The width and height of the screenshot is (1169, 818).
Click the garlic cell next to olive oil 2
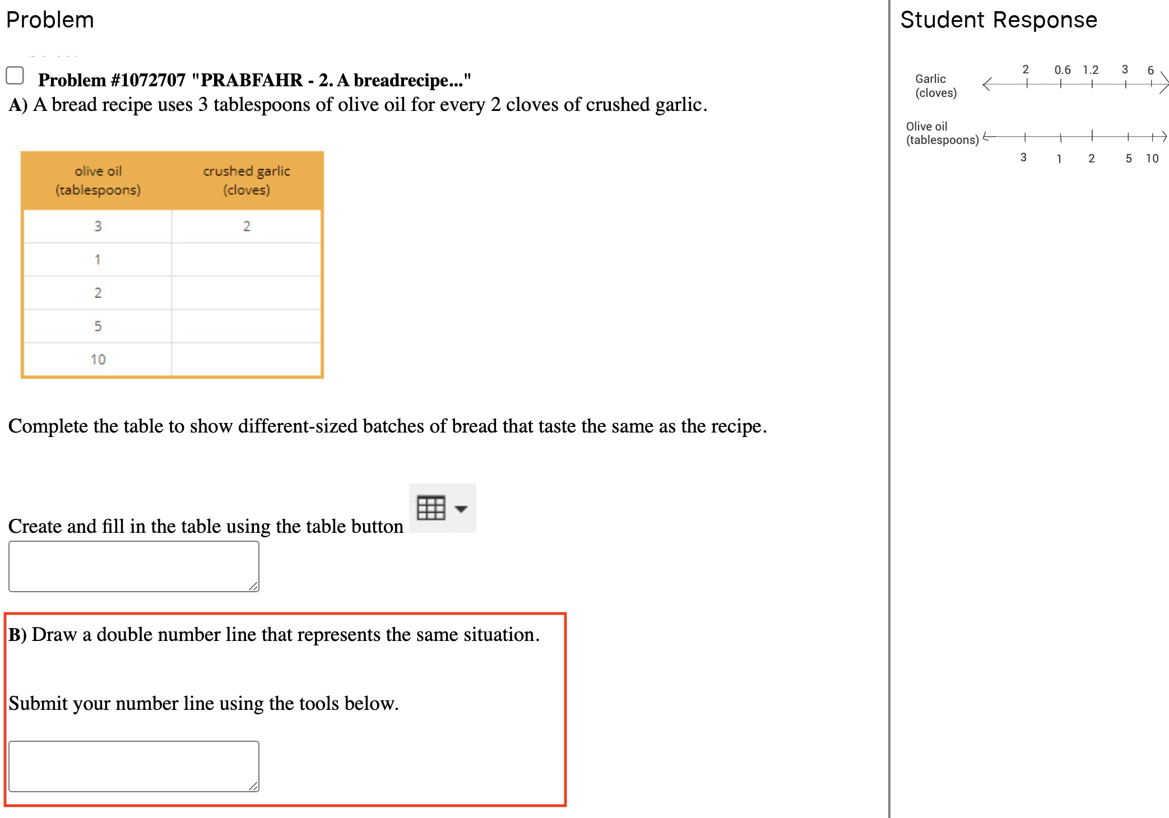click(246, 292)
